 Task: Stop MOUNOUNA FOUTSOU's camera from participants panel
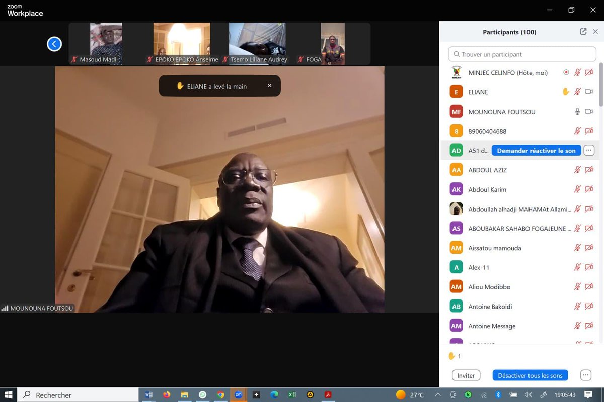[x=589, y=111]
